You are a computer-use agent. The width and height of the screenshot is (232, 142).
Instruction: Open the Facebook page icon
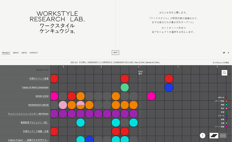pos(229,53)
